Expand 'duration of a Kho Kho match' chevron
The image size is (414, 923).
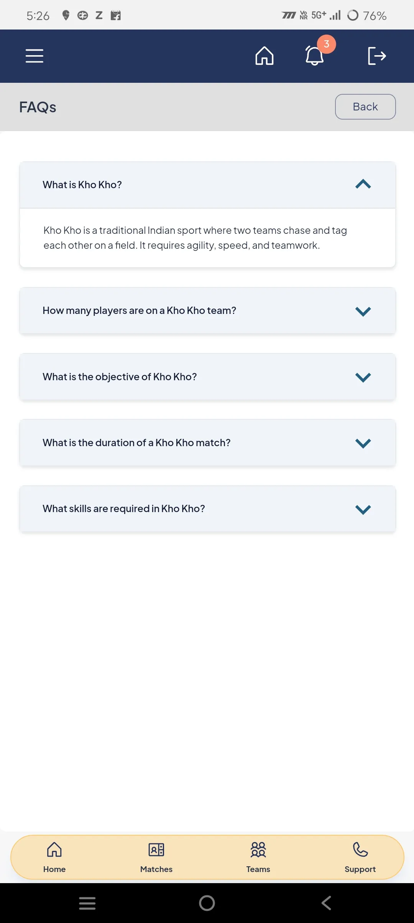[x=363, y=443]
